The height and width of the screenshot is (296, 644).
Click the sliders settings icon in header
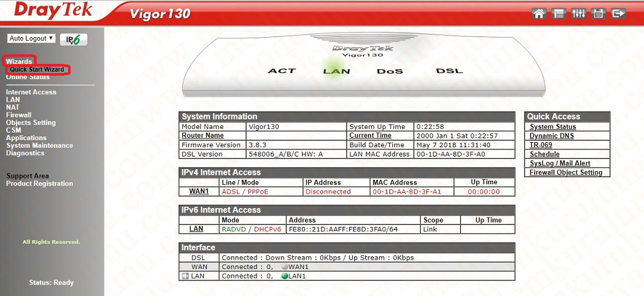click(x=579, y=14)
